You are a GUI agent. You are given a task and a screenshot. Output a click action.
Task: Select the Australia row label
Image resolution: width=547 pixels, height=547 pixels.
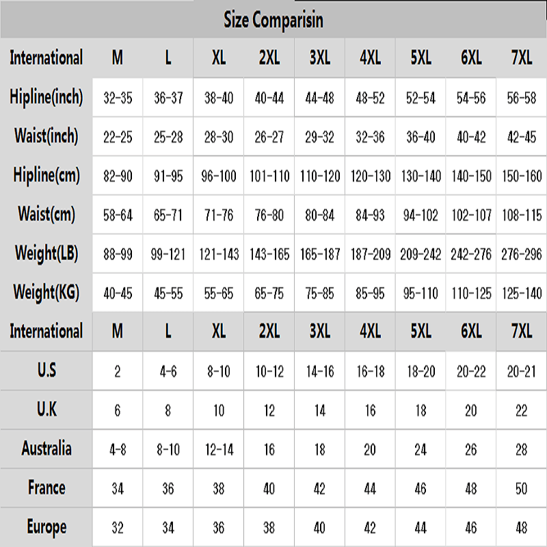tap(46, 449)
